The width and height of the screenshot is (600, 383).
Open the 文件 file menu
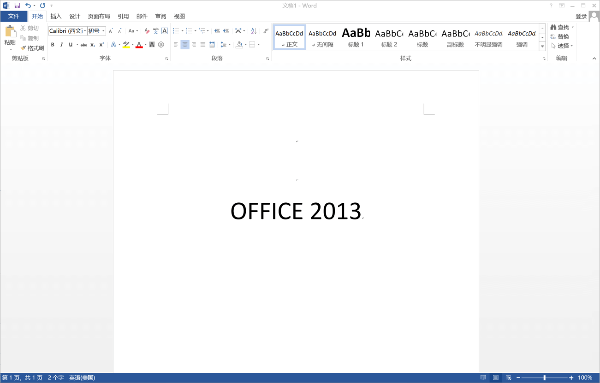(x=14, y=16)
